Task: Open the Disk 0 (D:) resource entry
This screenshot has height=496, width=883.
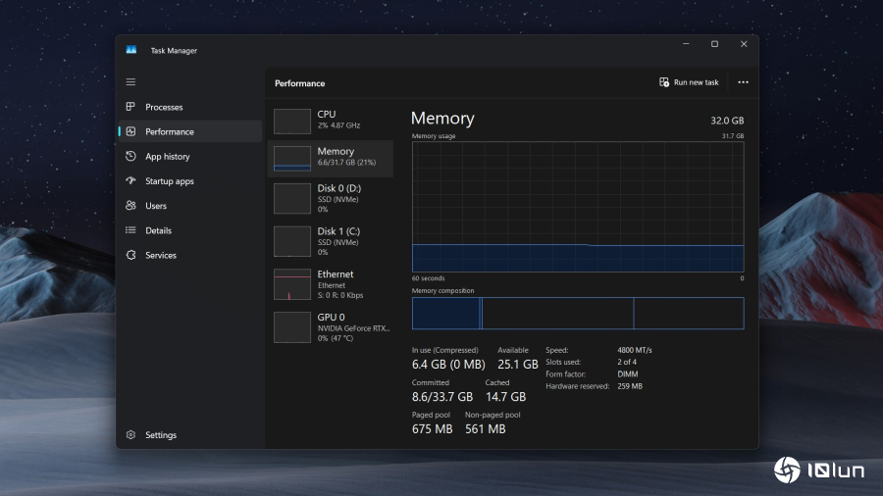Action: coord(331,198)
